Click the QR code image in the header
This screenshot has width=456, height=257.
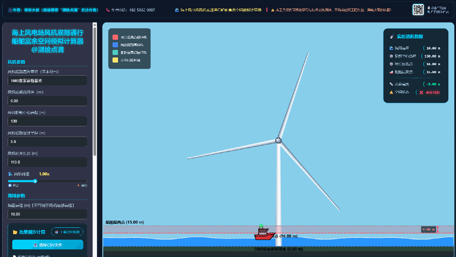point(418,10)
